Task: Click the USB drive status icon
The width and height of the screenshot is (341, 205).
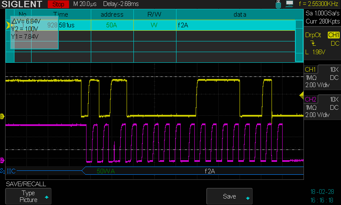Action: [x=278, y=4]
